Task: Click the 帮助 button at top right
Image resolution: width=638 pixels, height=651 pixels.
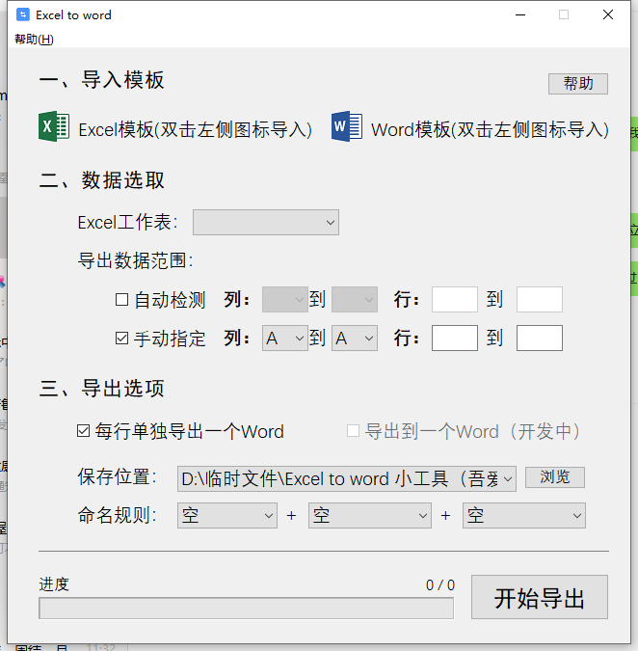Action: click(x=578, y=84)
